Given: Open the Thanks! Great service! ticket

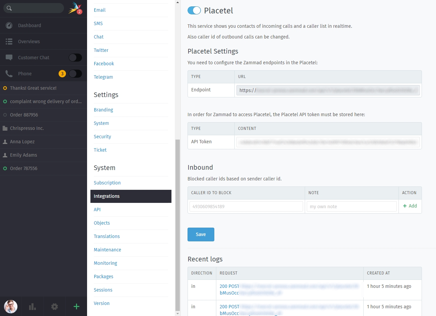Looking at the screenshot, I should click(x=44, y=88).
